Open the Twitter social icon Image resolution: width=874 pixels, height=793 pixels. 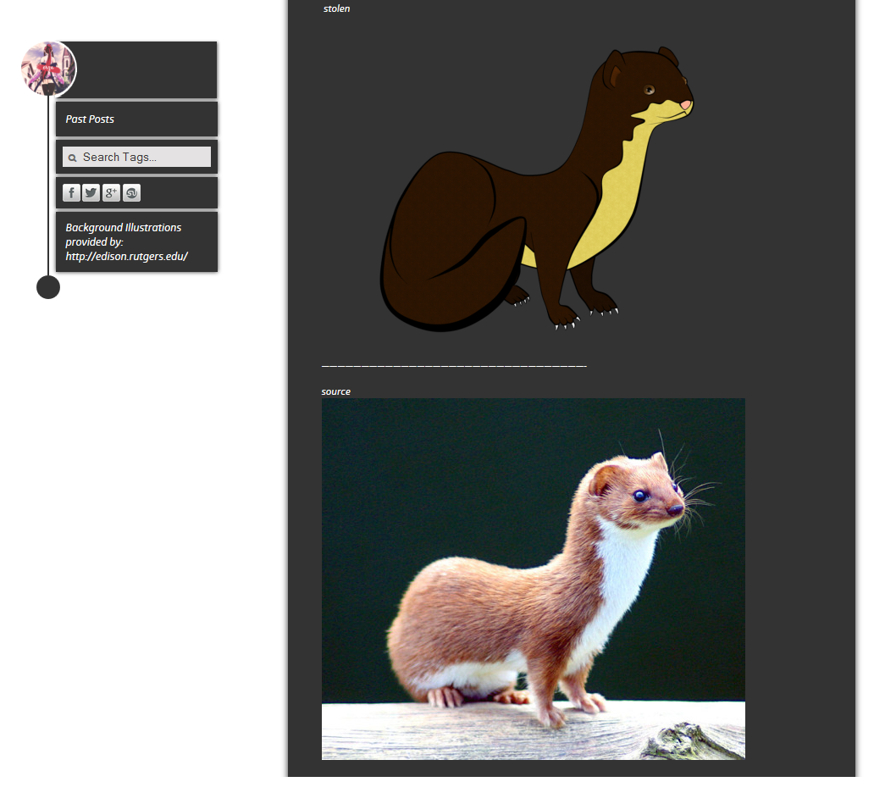91,193
